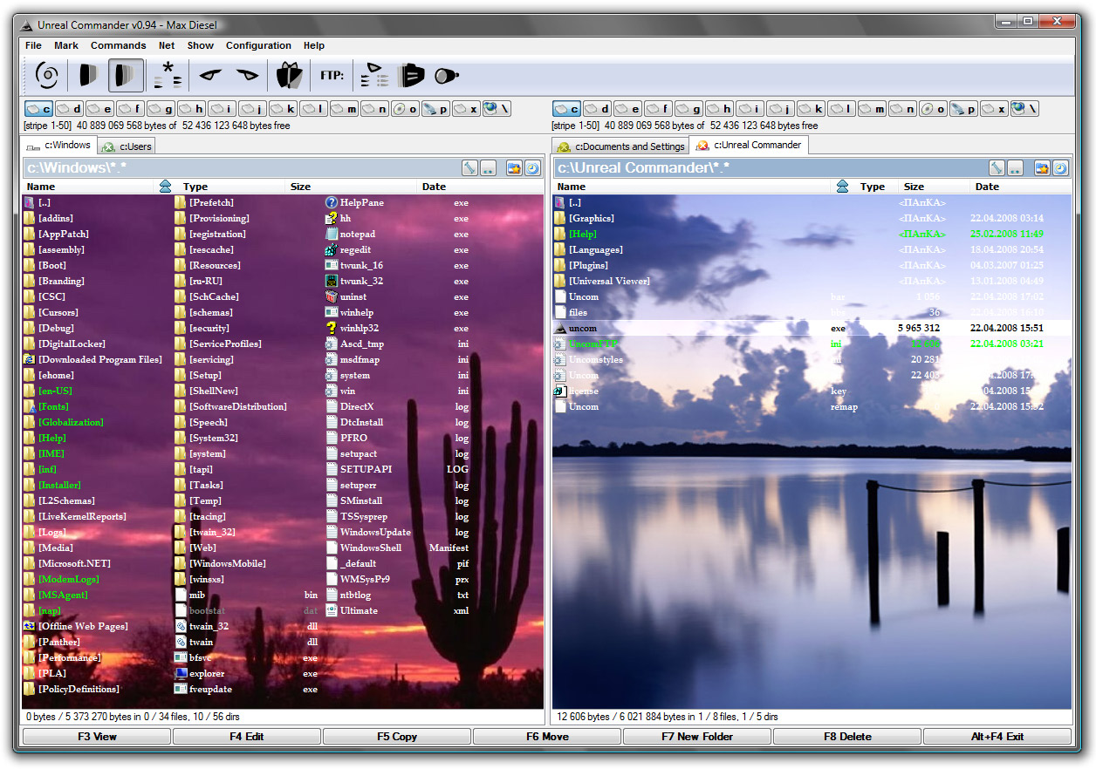Click the striped FTP new-connection icon
The height and width of the screenshot is (769, 1096).
(x=411, y=75)
